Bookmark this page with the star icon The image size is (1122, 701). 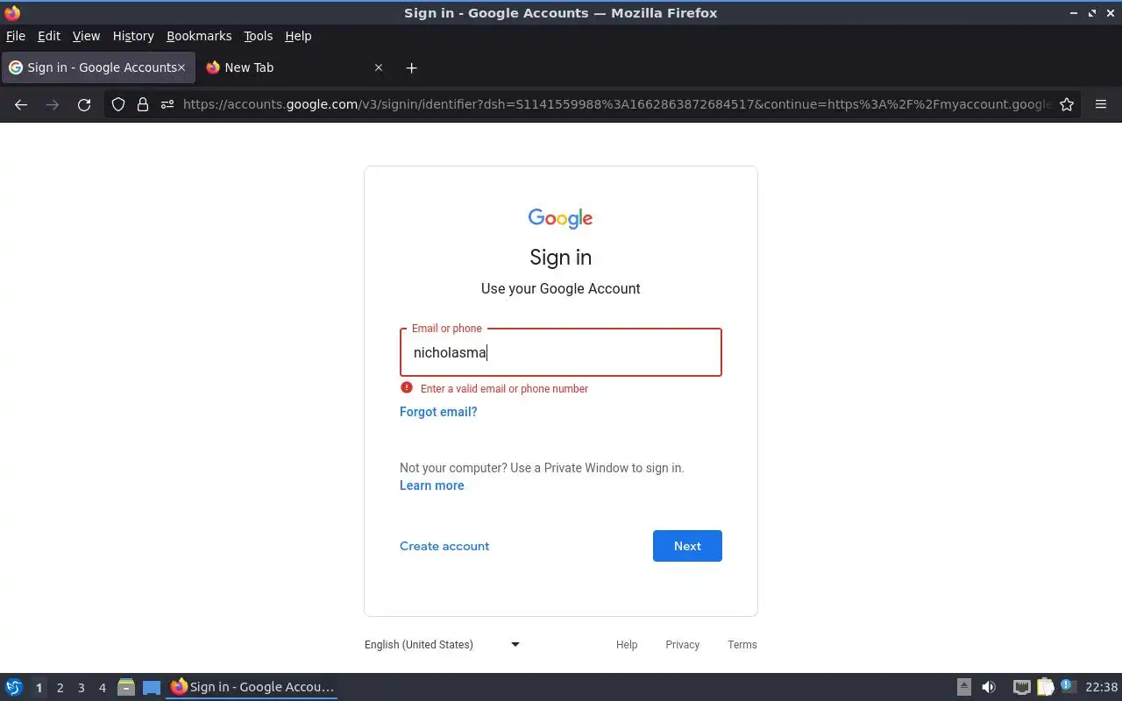tap(1067, 104)
